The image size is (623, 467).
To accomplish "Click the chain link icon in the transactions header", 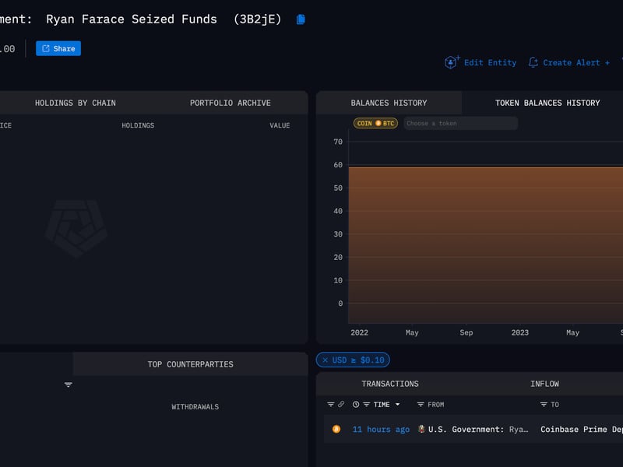I will pyautogui.click(x=341, y=404).
